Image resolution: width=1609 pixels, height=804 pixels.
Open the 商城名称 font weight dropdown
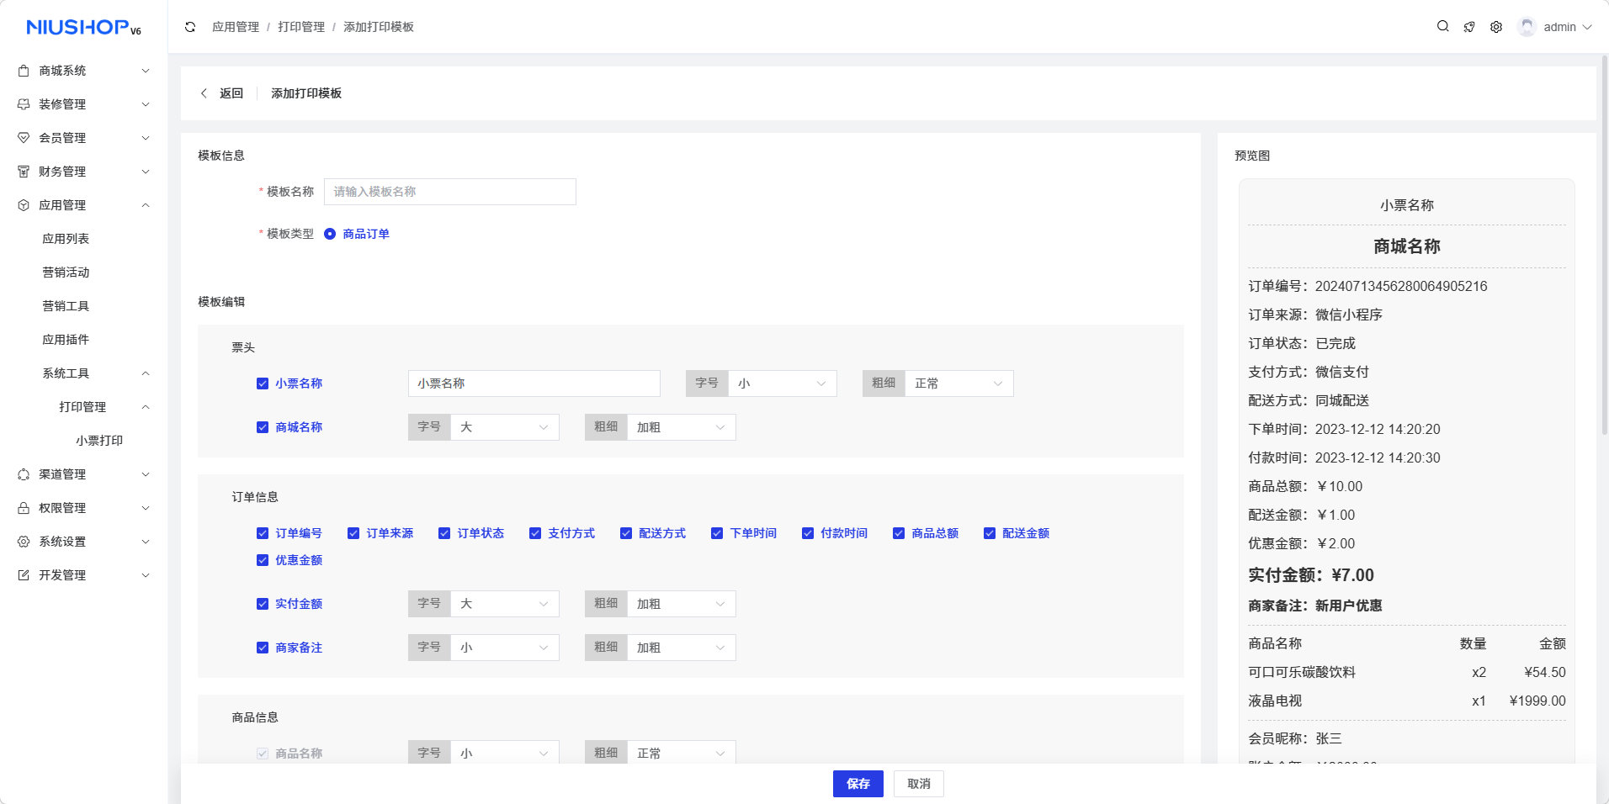pyautogui.click(x=681, y=427)
